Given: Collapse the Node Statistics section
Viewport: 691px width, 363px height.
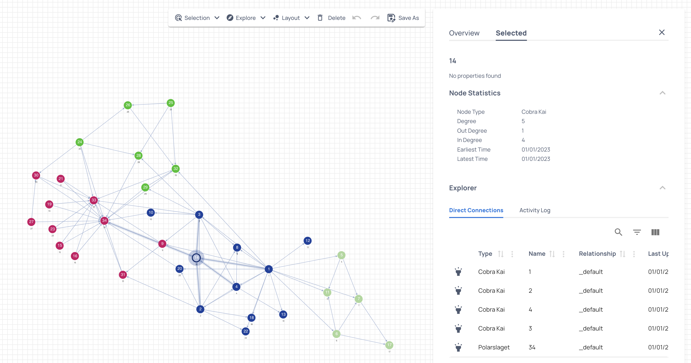Looking at the screenshot, I should (x=662, y=93).
